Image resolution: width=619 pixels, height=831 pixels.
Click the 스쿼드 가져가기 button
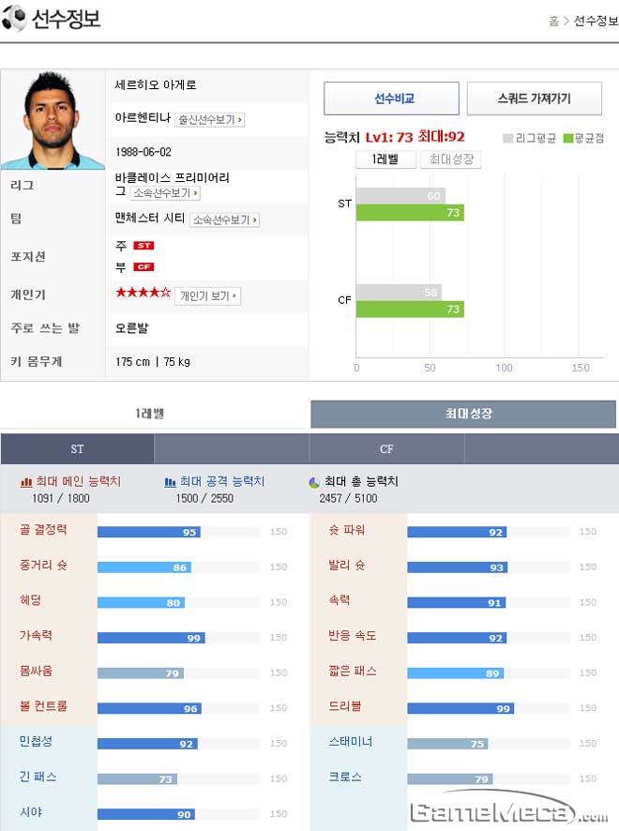click(535, 98)
